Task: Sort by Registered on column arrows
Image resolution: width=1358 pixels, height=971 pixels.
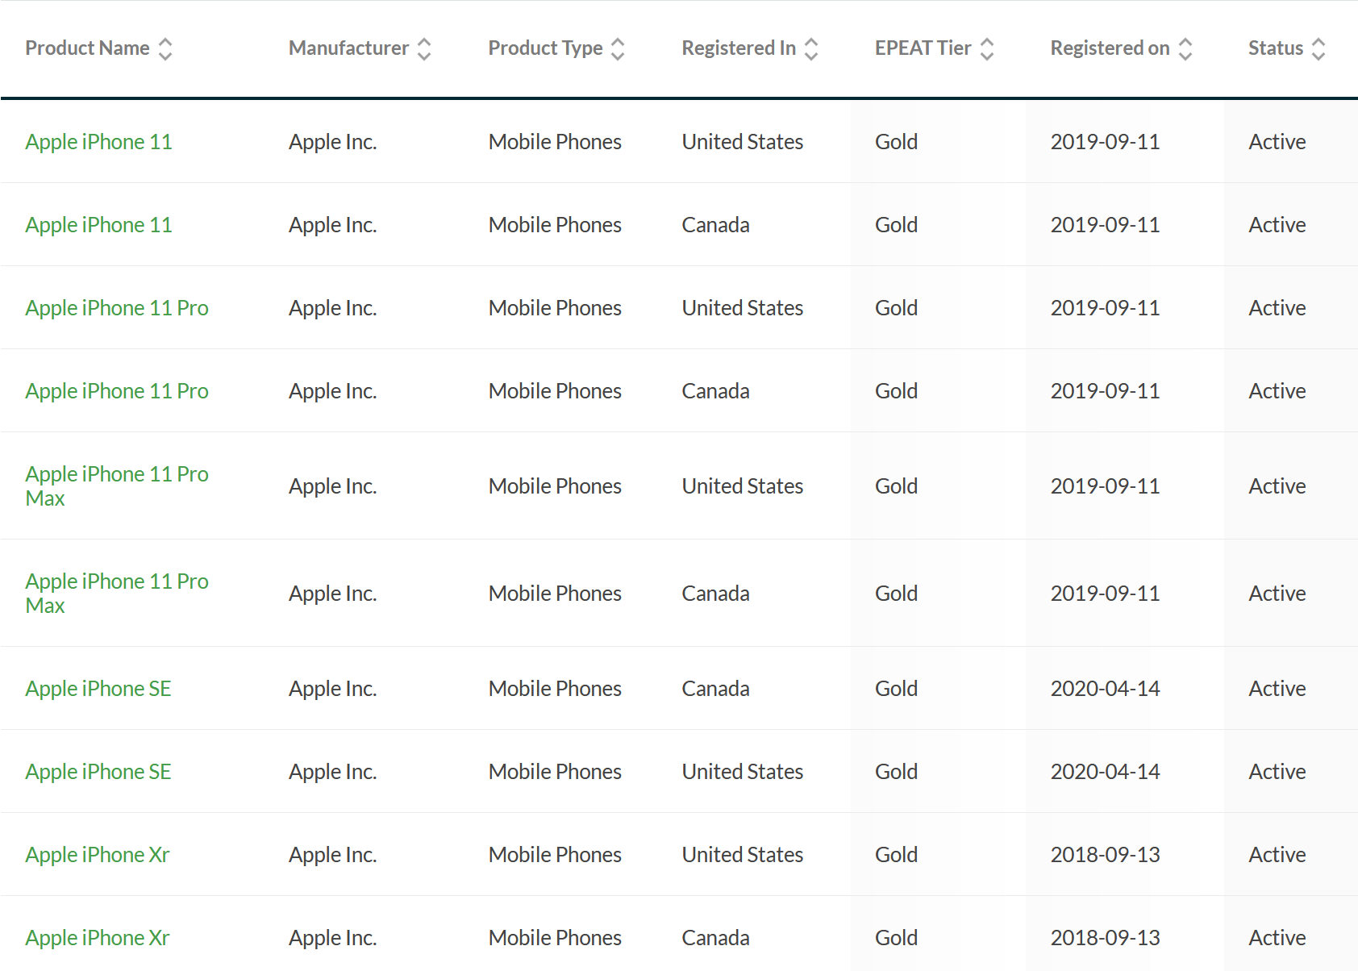Action: pos(1185,49)
